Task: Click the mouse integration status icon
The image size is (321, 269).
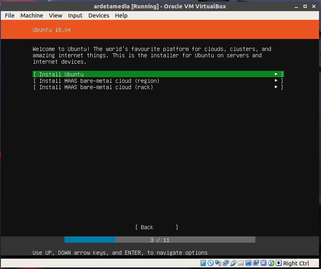Action: tap(271, 263)
